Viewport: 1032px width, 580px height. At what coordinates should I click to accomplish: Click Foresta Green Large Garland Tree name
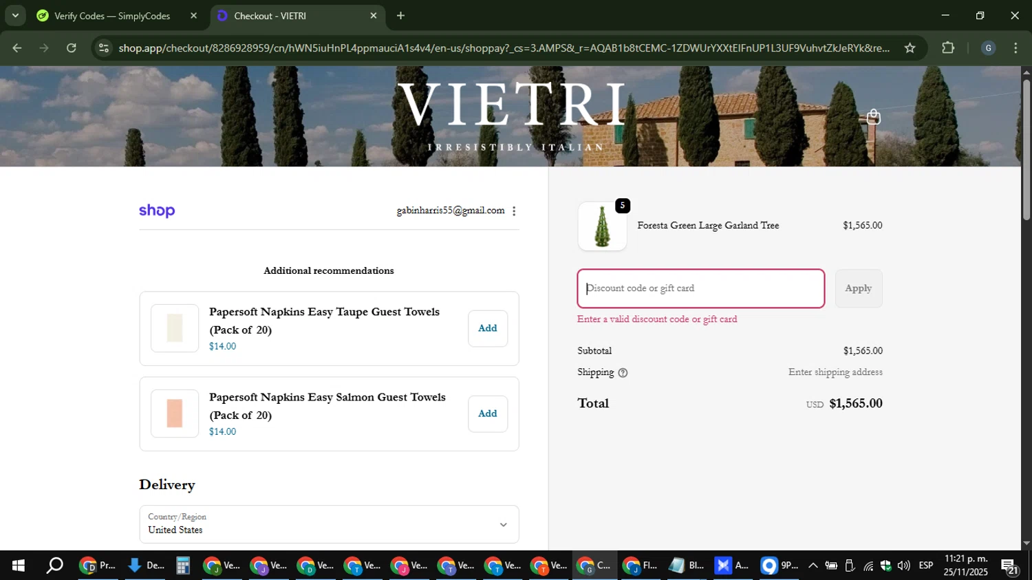(708, 226)
